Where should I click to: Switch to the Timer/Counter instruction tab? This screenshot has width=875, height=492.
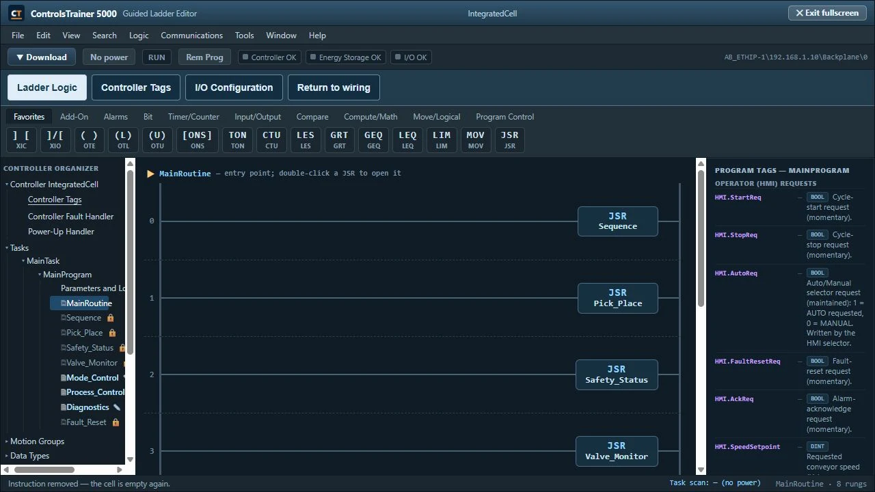pyautogui.click(x=193, y=117)
